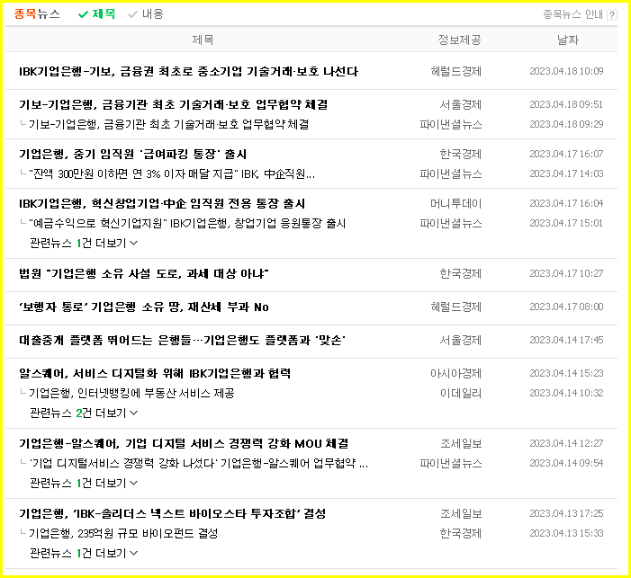Click 이데일리 source text
The height and width of the screenshot is (578, 631).
[x=461, y=393]
